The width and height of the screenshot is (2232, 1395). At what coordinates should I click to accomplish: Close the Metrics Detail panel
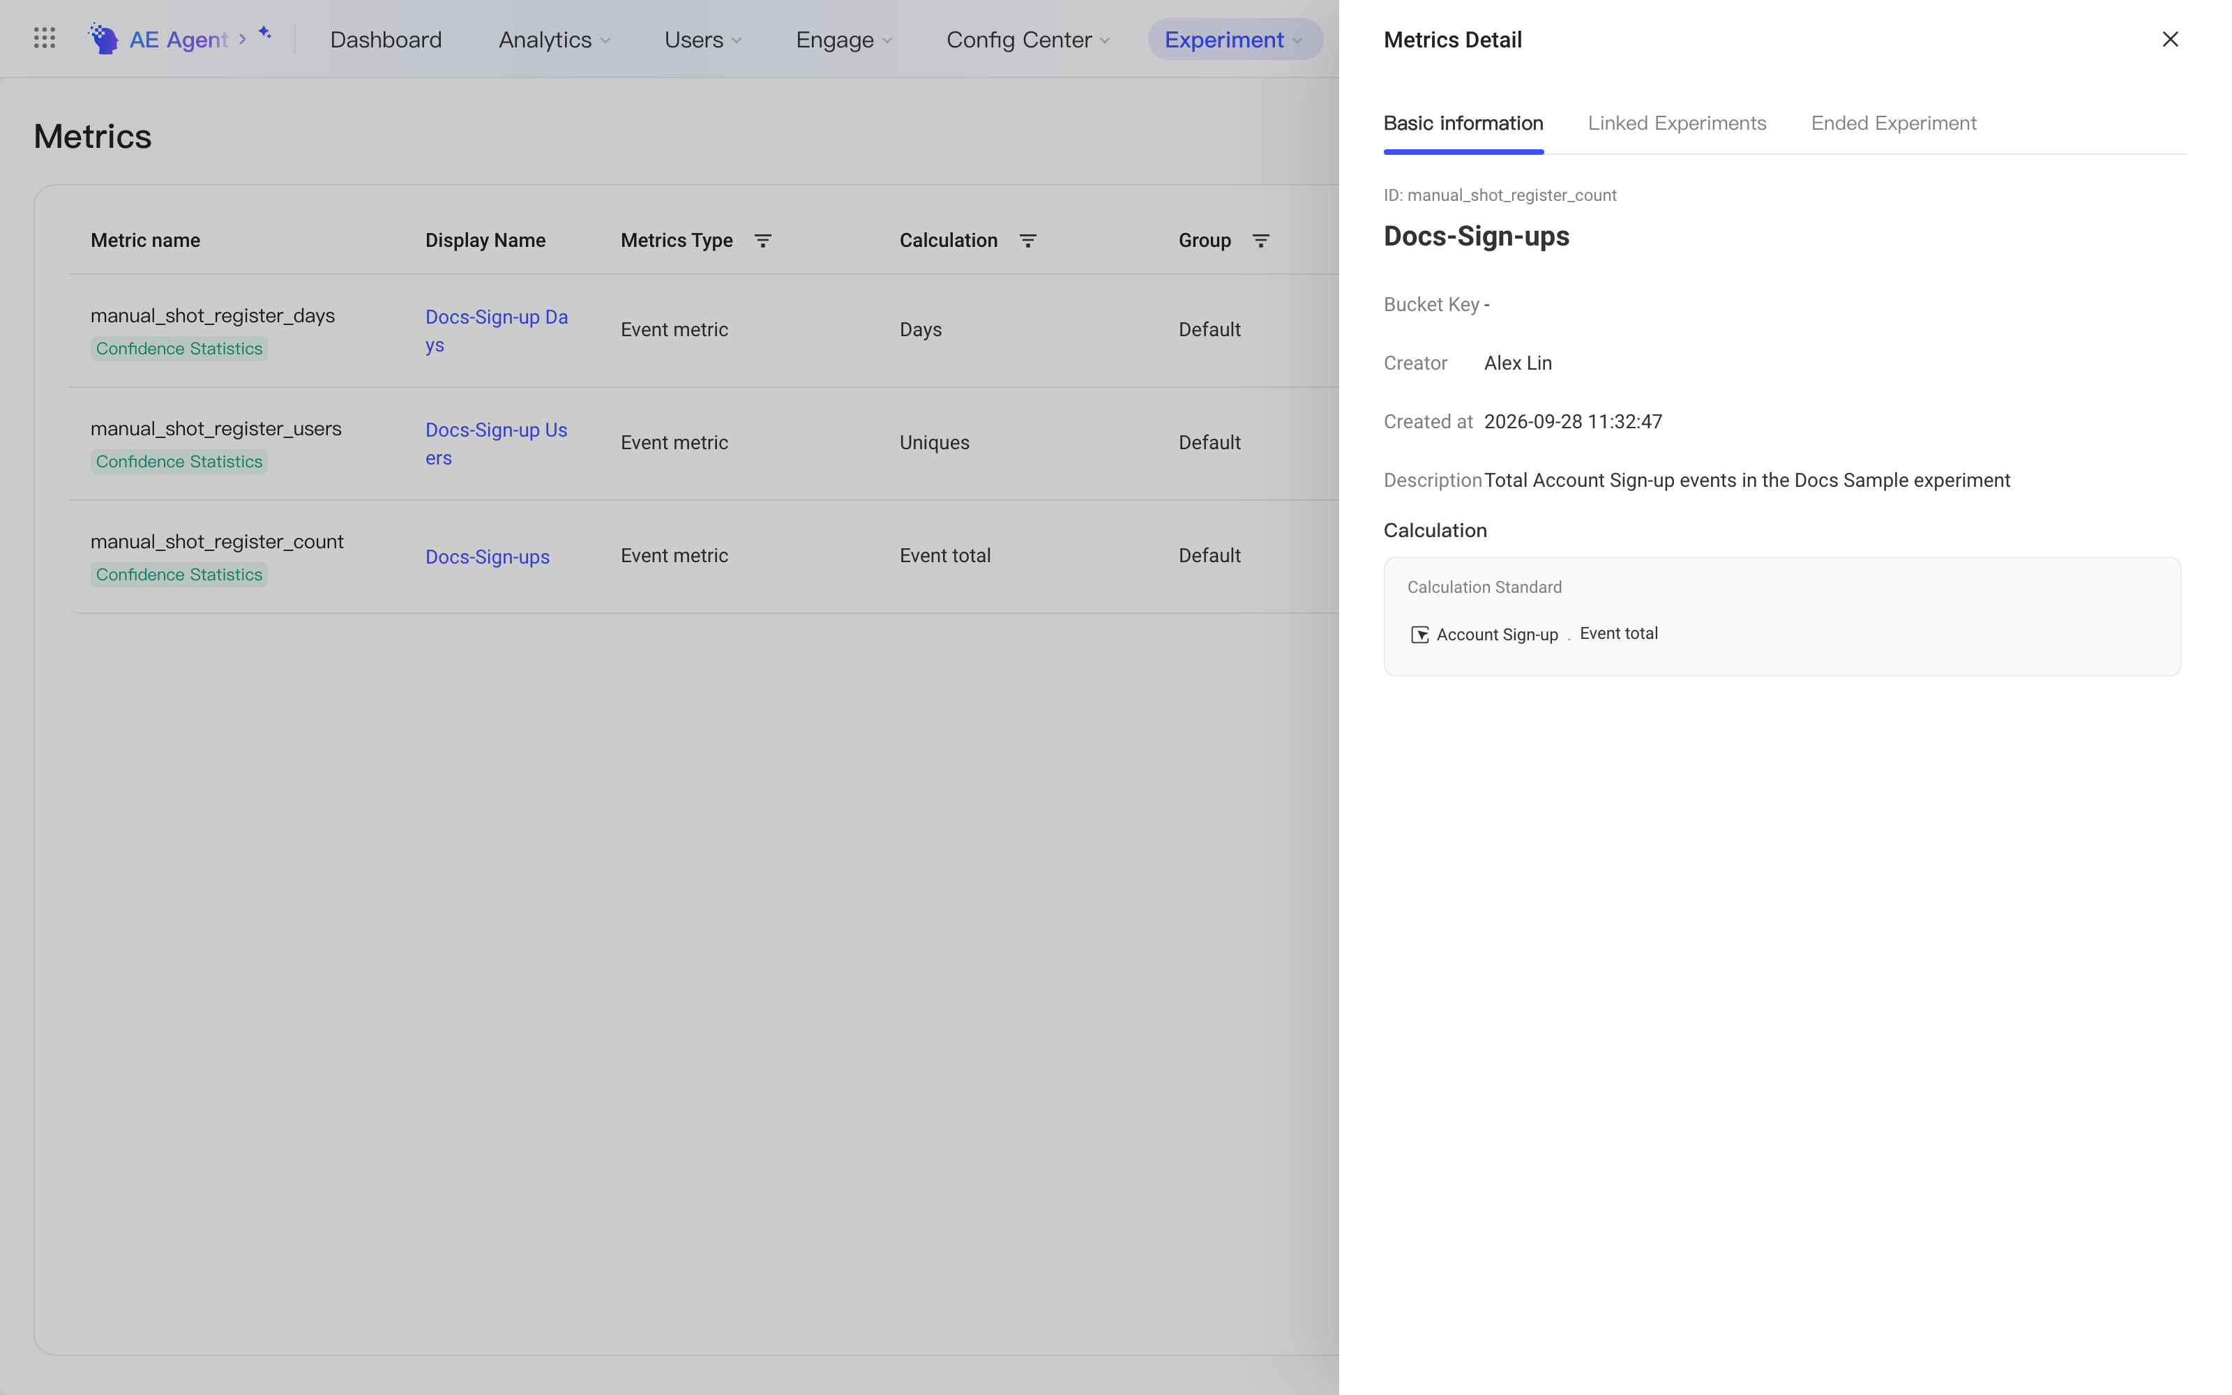pyautogui.click(x=2170, y=40)
